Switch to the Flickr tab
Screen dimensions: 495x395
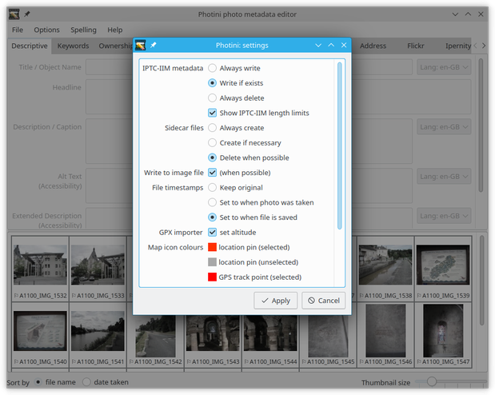[x=416, y=46]
